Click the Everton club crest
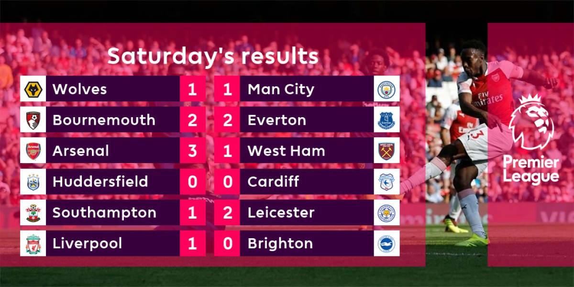This screenshot has height=287, width=574. tap(386, 120)
